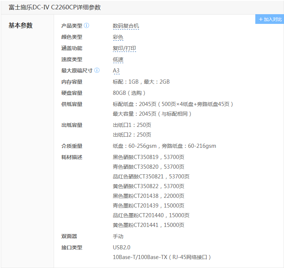Click the 加入对比 button

(x=270, y=19)
